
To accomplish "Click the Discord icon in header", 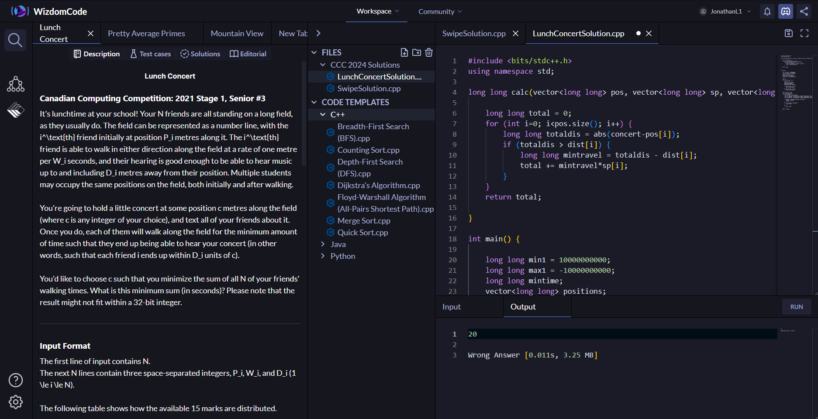I will tap(785, 11).
